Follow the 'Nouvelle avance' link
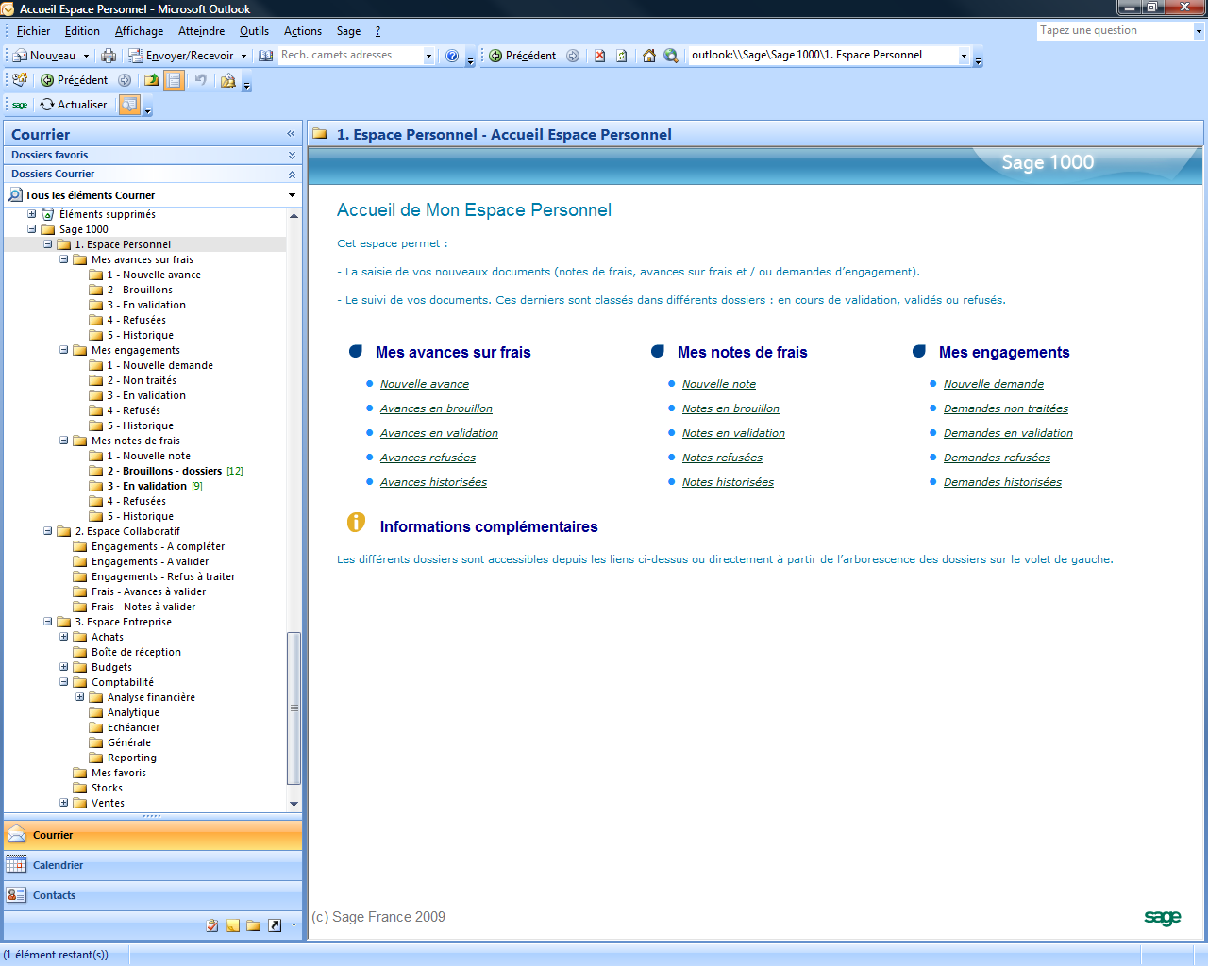Screen dimensions: 1208x966 coord(425,384)
